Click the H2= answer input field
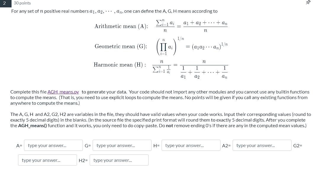Image resolution: width=314 pixels, height=176 pixels. point(119,160)
